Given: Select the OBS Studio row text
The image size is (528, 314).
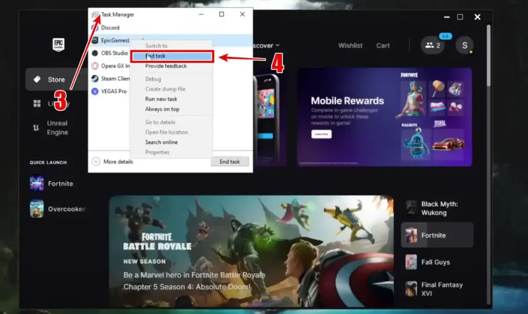Looking at the screenshot, I should [114, 53].
